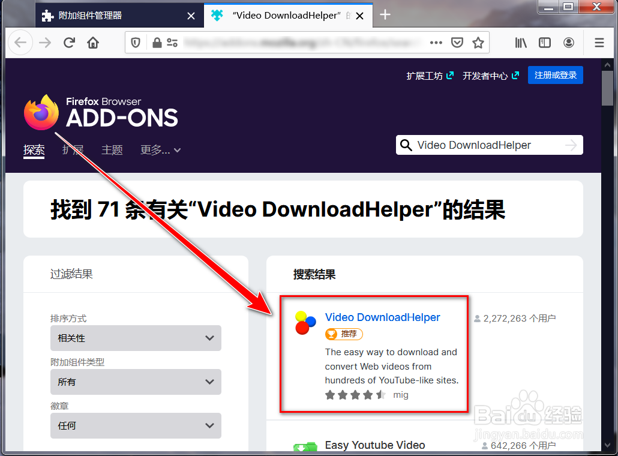Screen dimensions: 618x456
Task: Open site permissions icon in address bar
Action: point(172,42)
